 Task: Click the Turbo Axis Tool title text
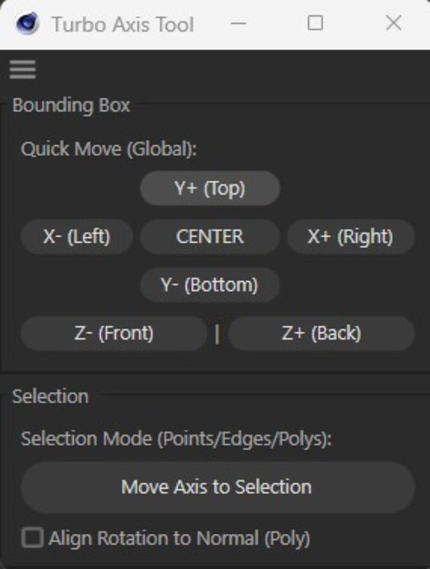click(123, 25)
